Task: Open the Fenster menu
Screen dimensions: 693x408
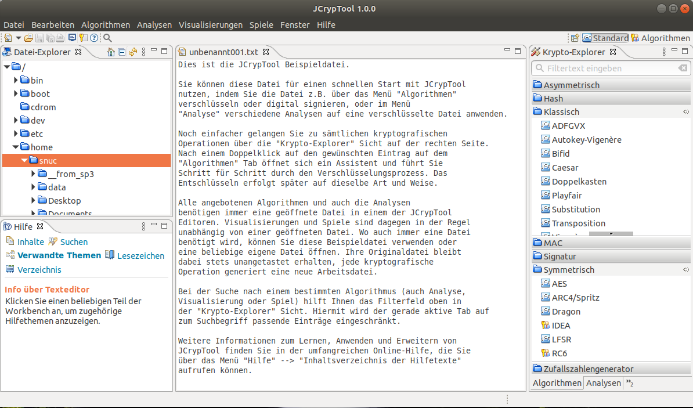Action: (295, 25)
